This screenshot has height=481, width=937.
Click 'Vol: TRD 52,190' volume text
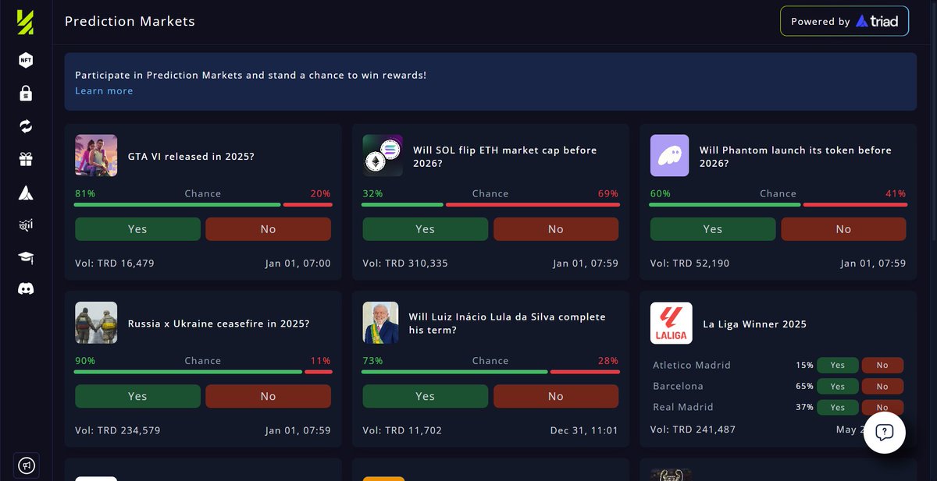click(x=690, y=263)
